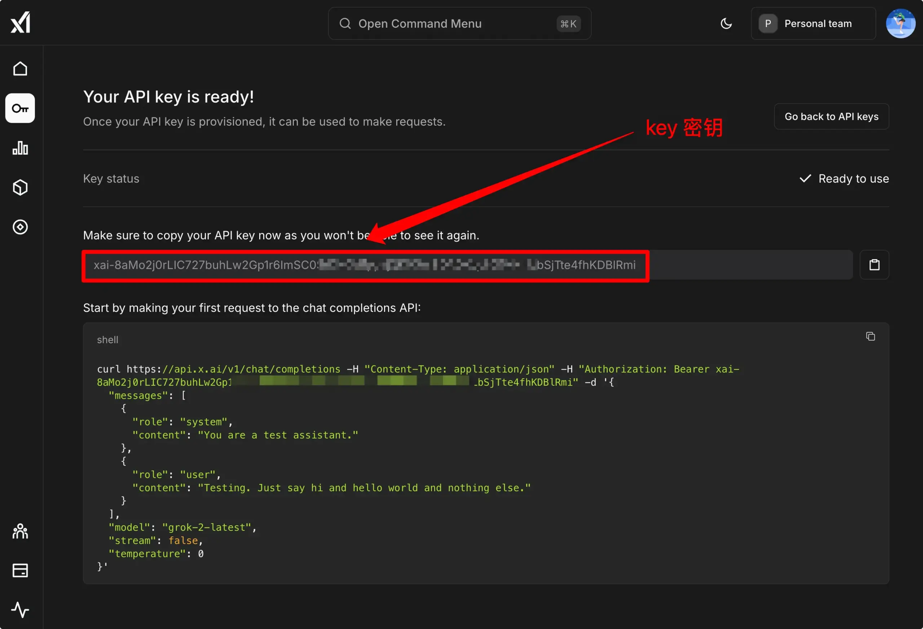The image size is (923, 629).
Task: Copy the API key with clipboard icon
Action: point(874,265)
